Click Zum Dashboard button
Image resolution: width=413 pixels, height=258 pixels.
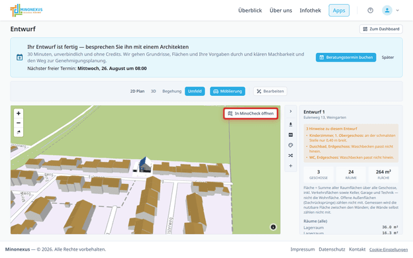pyautogui.click(x=381, y=29)
